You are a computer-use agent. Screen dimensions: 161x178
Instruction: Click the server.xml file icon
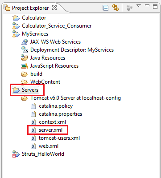33,130
